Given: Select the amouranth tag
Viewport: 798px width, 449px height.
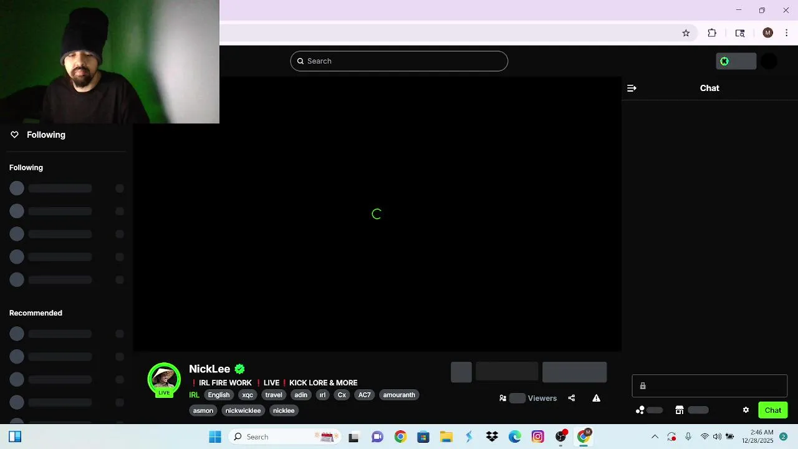Looking at the screenshot, I should click(399, 395).
